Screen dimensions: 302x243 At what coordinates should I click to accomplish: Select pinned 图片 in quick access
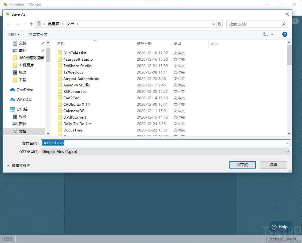[23, 51]
